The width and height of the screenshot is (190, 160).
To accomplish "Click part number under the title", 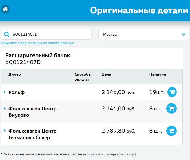I will (x=23, y=62).
